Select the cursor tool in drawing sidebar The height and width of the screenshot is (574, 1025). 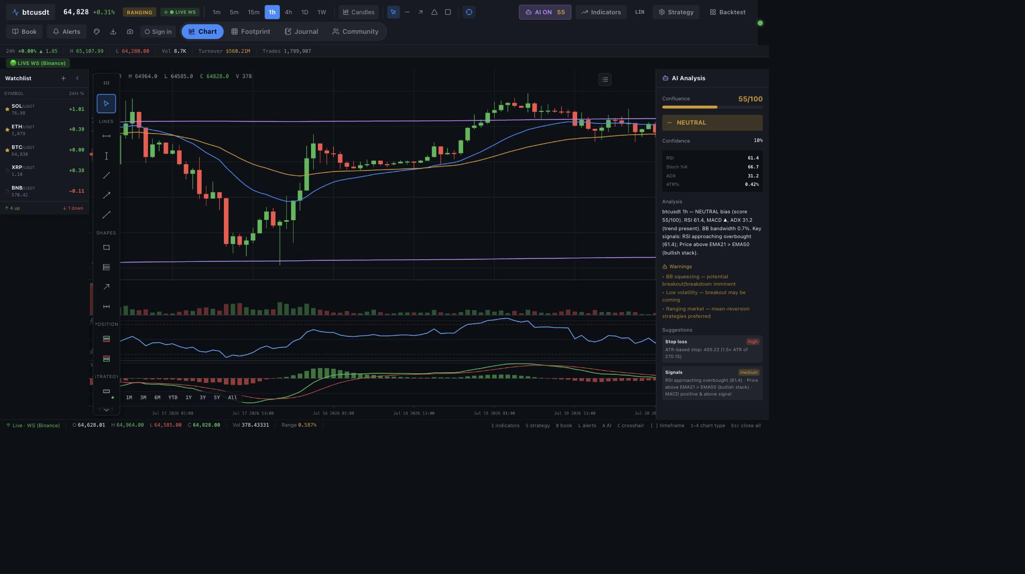(x=106, y=103)
